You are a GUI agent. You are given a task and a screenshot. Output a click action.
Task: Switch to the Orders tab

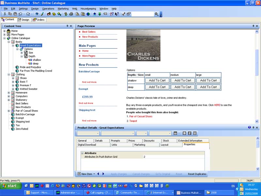point(38,20)
